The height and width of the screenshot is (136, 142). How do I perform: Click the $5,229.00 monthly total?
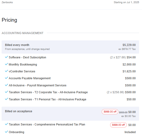129,45
